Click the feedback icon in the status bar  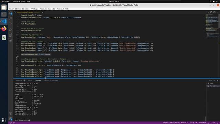[214, 123]
